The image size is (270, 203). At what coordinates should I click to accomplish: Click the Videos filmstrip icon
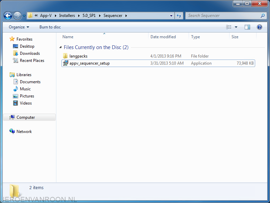[16, 103]
